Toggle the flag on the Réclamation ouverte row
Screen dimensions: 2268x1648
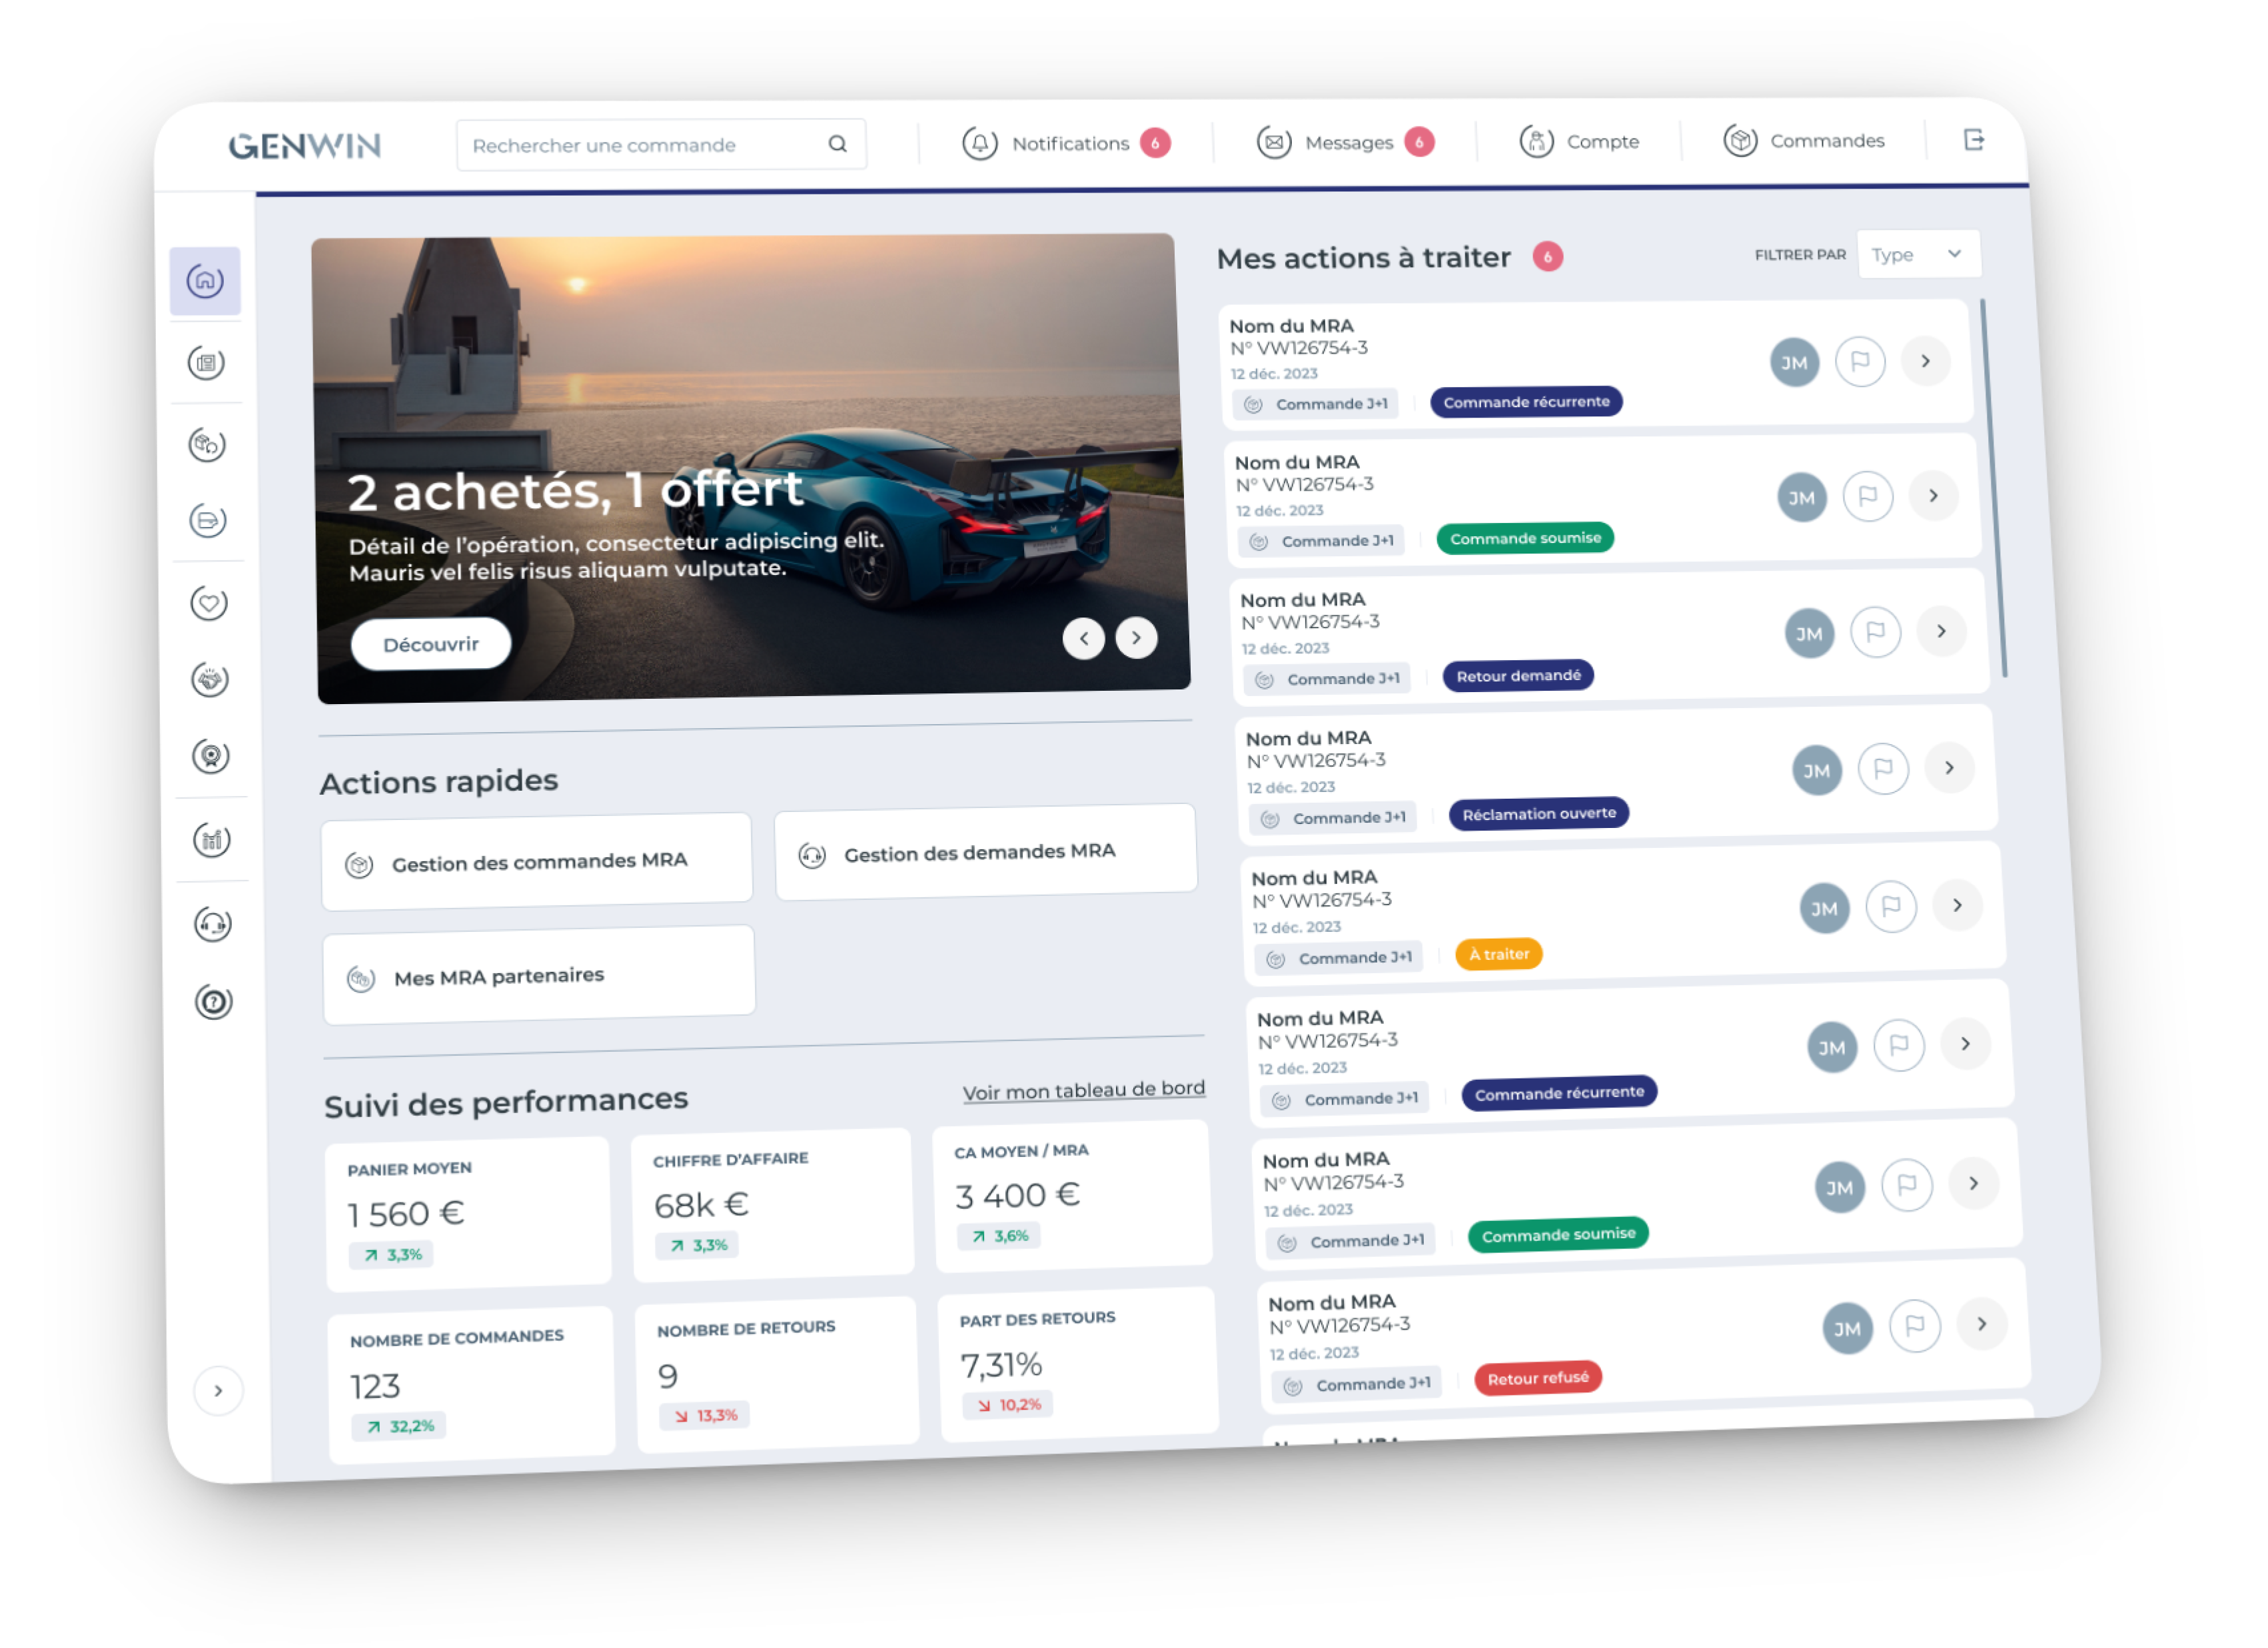pyautogui.click(x=1884, y=769)
